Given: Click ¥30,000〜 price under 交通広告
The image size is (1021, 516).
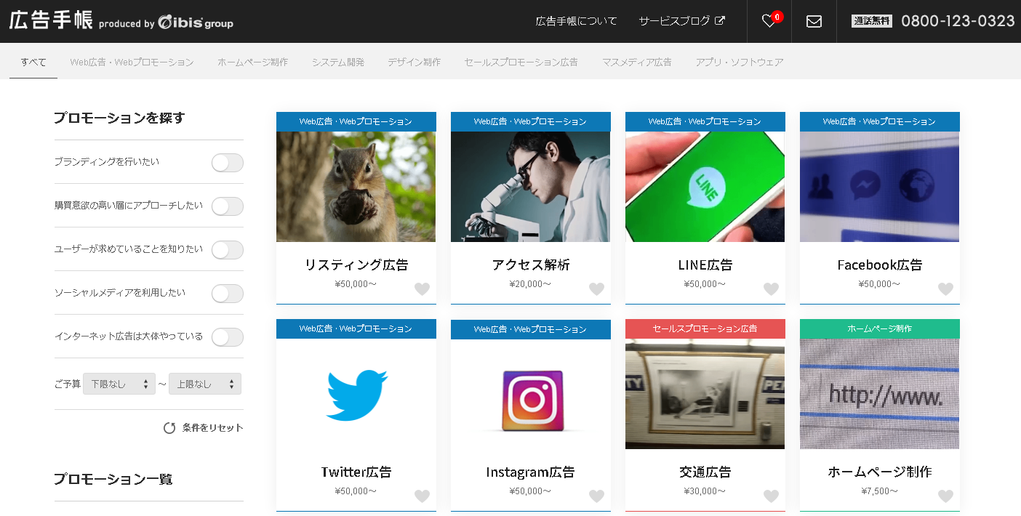Looking at the screenshot, I should (x=705, y=491).
